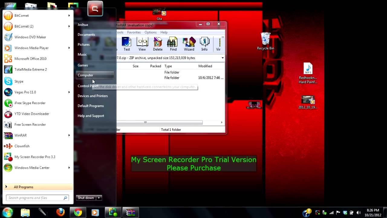387x218 pixels.
Task: Open Windows Explorer from the taskbar
Action: coord(25,212)
